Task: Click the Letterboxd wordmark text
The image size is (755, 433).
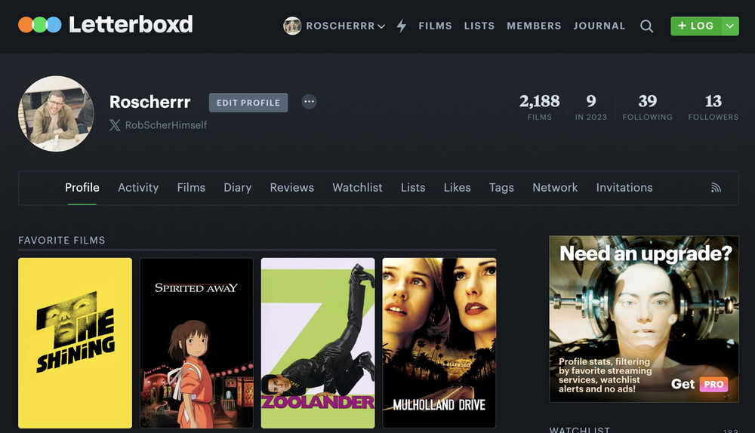Action: point(131,25)
